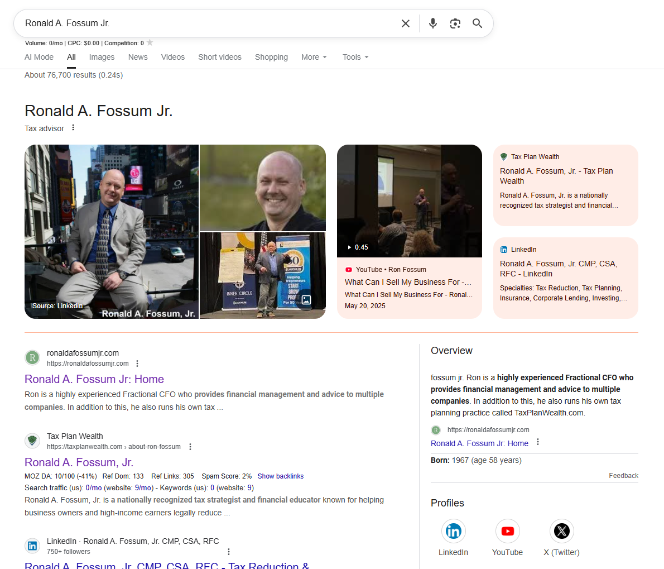
Task: Expand the More search filters dropdown
Action: 314,57
